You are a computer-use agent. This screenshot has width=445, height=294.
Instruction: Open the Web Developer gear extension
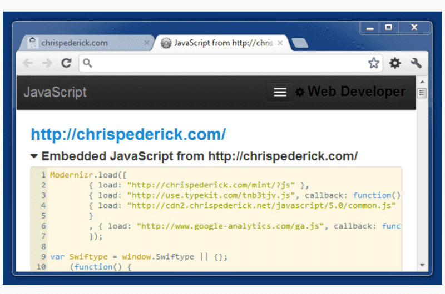click(x=395, y=63)
